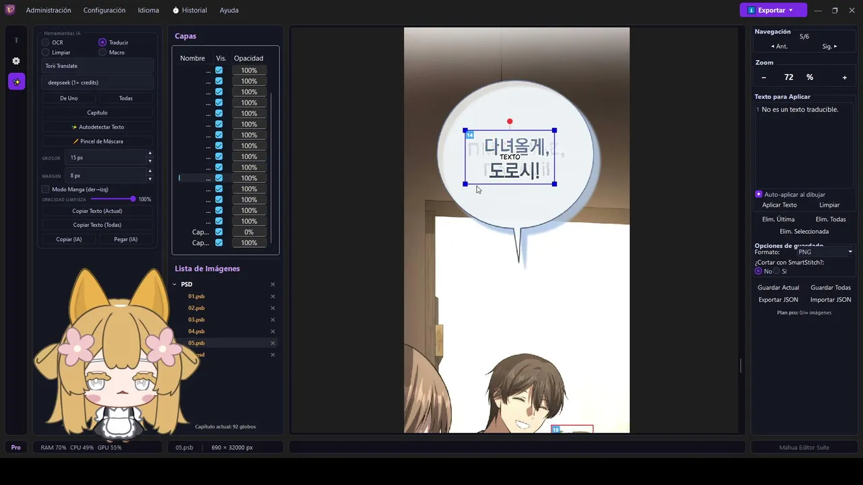Remove 03.psb from the image list

click(x=273, y=319)
